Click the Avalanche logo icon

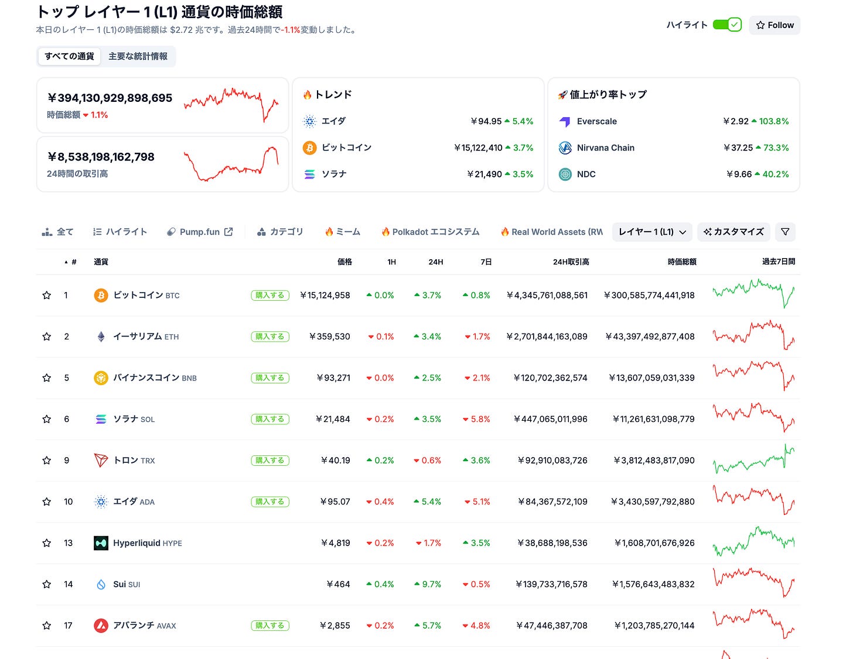(x=101, y=626)
